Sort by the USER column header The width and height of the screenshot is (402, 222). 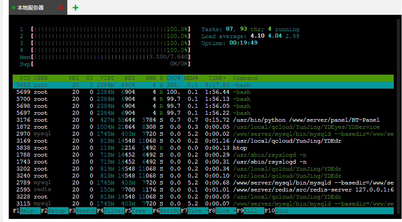pos(41,78)
